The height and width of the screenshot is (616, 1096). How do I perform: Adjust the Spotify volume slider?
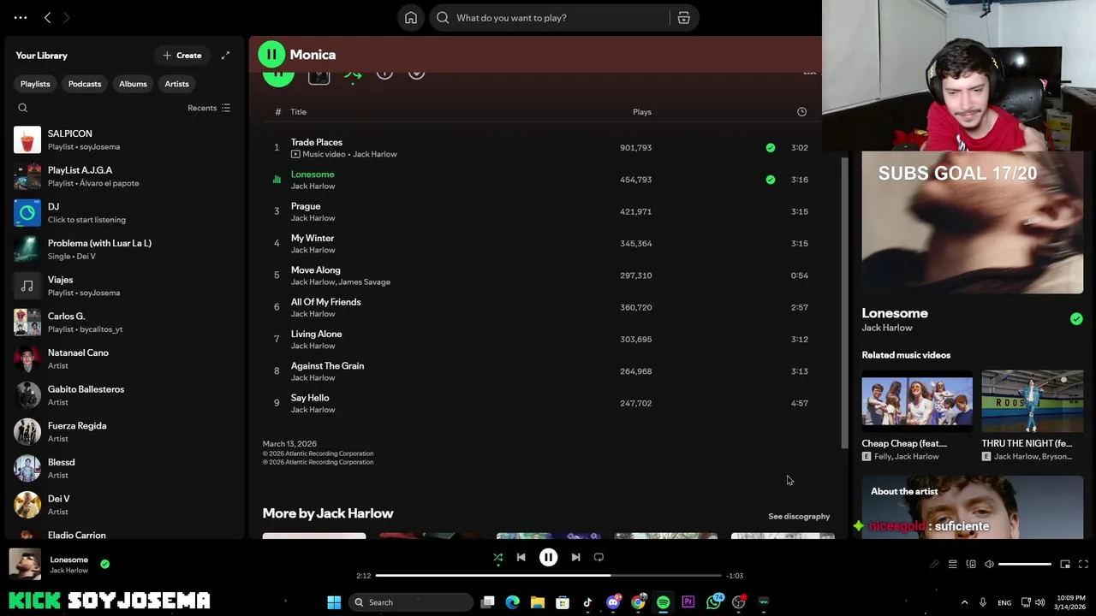[1025, 565]
